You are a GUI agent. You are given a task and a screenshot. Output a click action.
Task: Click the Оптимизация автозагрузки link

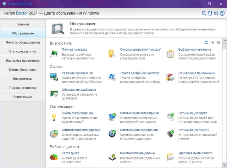coord(139,113)
